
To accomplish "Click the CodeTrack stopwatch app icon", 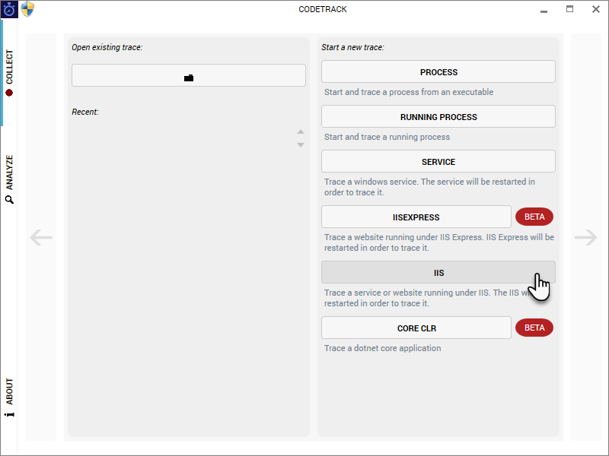I will point(9,9).
